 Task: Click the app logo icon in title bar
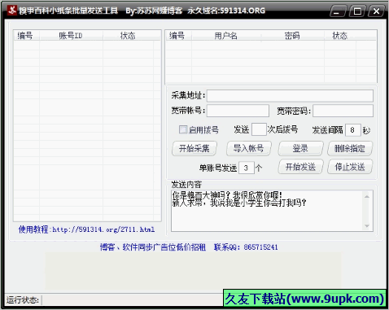(11, 11)
